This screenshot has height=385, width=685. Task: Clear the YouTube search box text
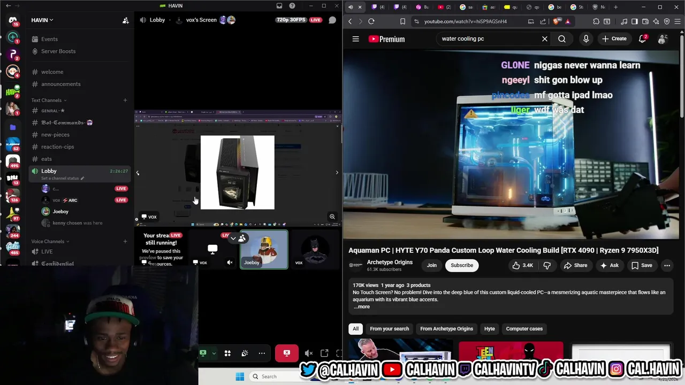pos(545,38)
